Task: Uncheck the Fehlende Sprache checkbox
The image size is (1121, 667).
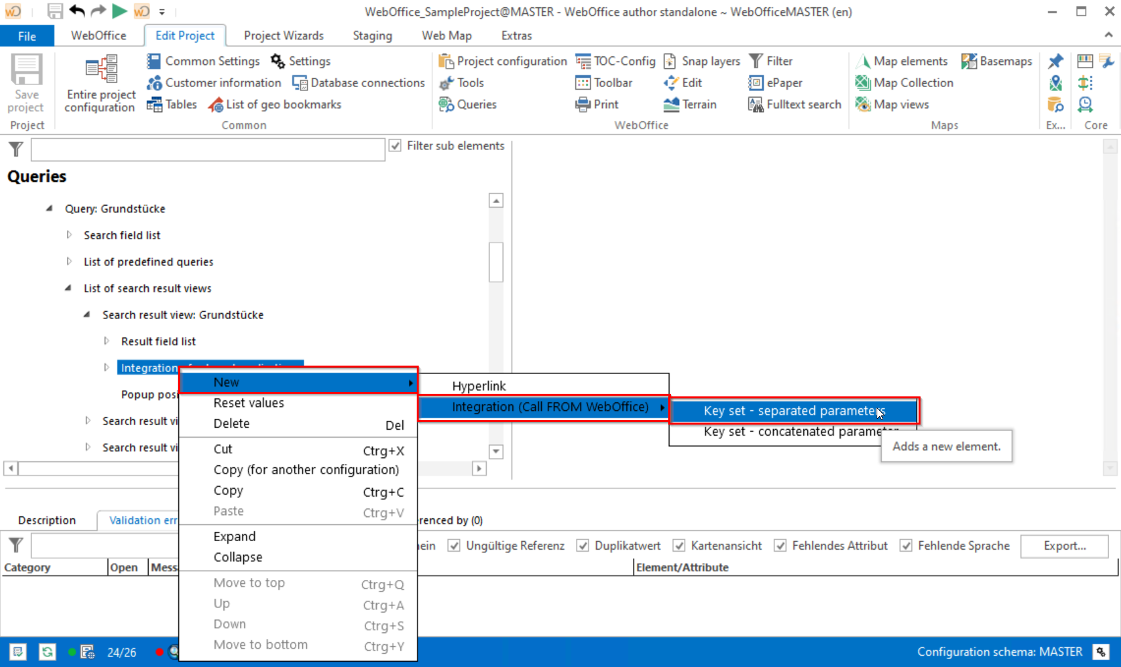Action: coord(907,545)
